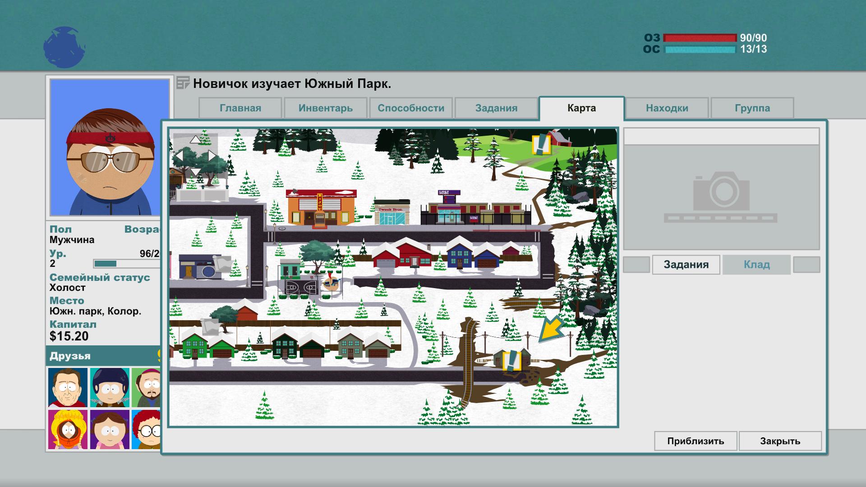Pan map right with the right arrow
Screen dimensions: 866x487
[x=212, y=156]
